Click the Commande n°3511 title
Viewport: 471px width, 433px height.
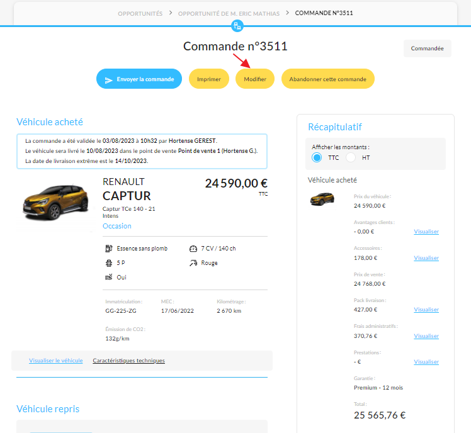click(x=235, y=46)
